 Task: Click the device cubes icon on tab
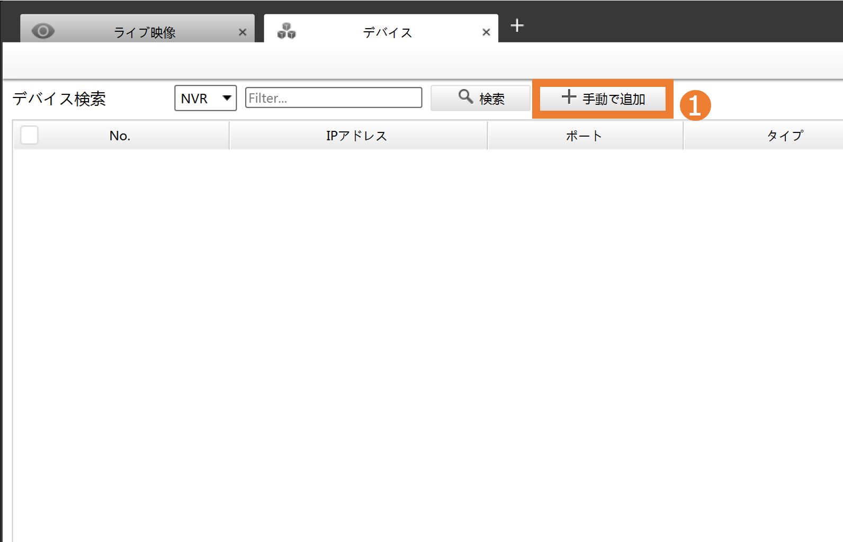[x=286, y=31]
